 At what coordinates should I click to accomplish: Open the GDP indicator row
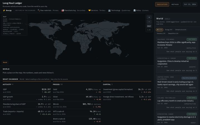pos(27,91)
